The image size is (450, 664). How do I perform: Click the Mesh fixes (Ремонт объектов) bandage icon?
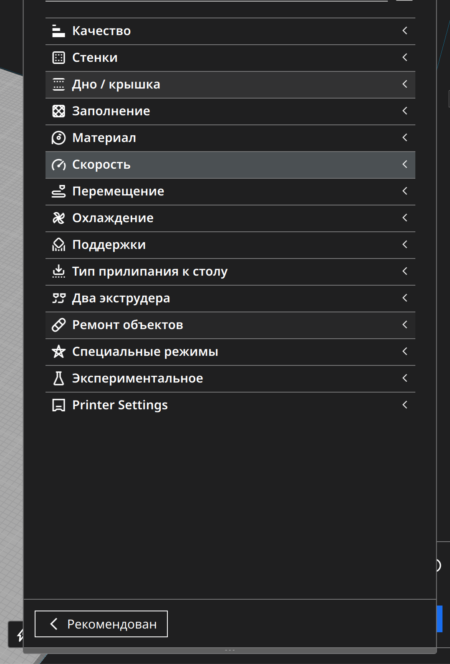pyautogui.click(x=58, y=325)
